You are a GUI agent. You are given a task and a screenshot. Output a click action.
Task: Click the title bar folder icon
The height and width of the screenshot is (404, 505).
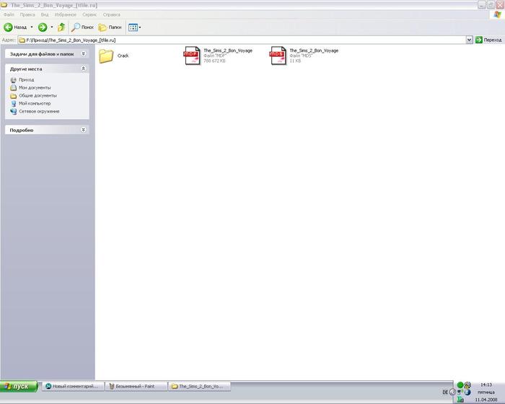coord(4,5)
